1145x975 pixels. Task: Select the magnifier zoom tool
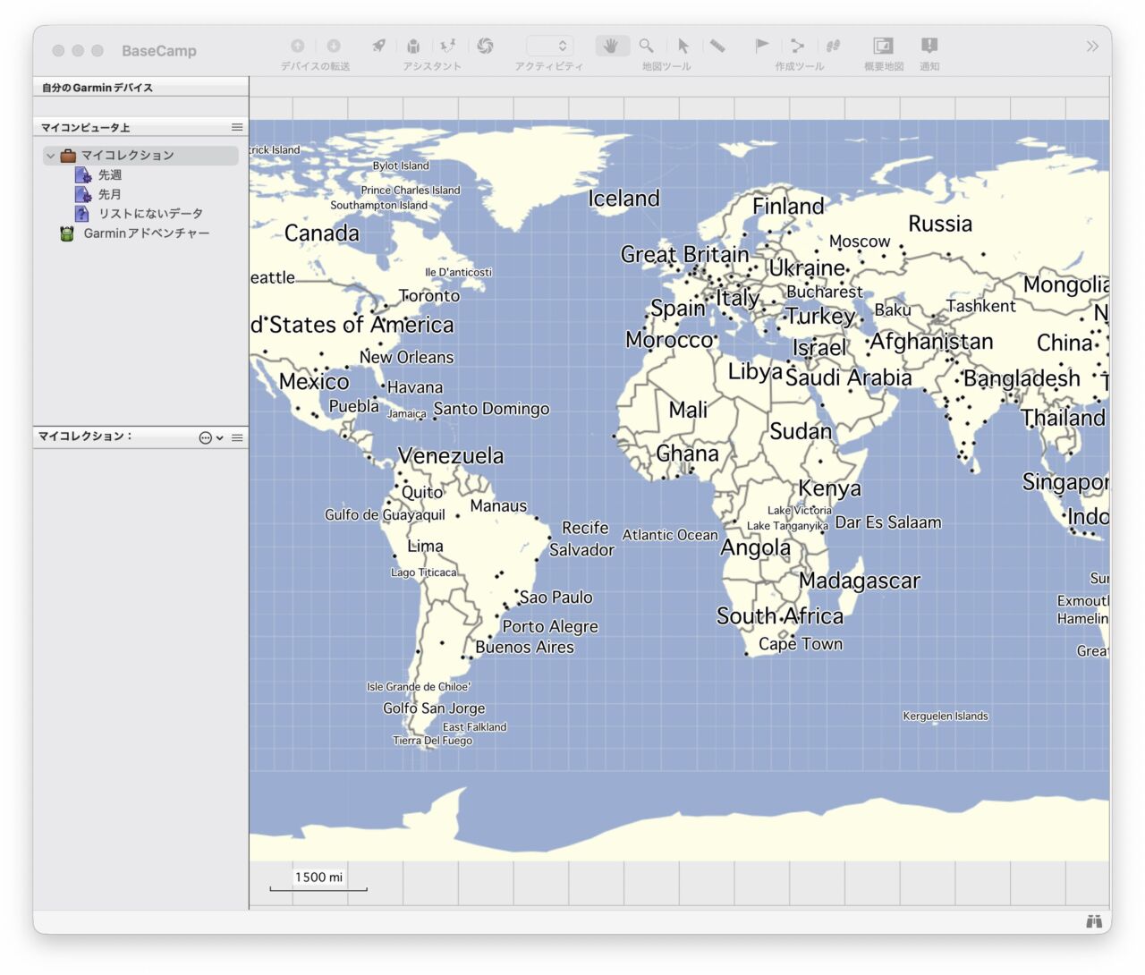coord(646,46)
